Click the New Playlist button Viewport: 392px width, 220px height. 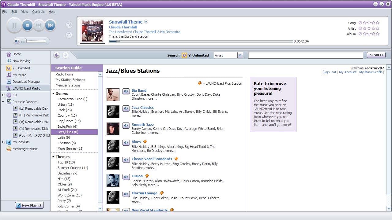click(29, 205)
